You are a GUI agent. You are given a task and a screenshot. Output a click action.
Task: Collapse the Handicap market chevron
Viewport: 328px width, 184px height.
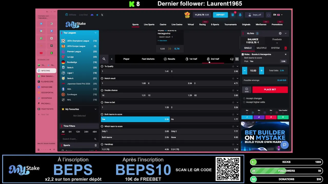pos(237,144)
